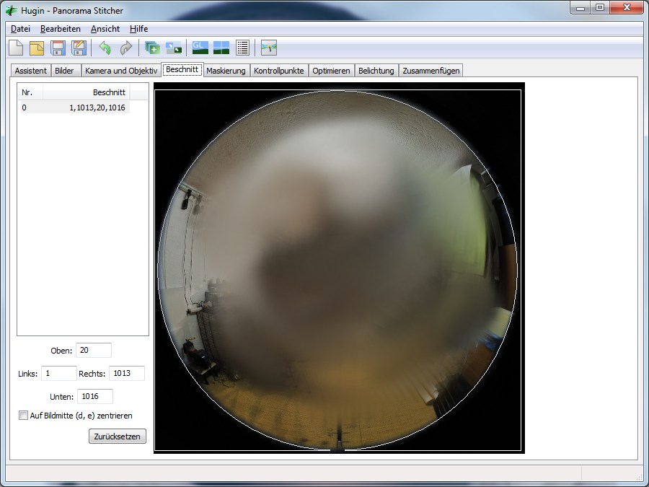Screen dimensions: 649x487
Task: Enable 'Auf Bildmitte (d, e) zentrieren' checkbox
Action: [x=24, y=416]
